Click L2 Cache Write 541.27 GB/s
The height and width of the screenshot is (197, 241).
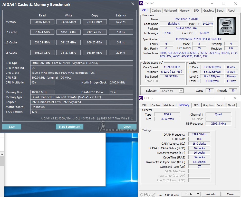coord(68,42)
